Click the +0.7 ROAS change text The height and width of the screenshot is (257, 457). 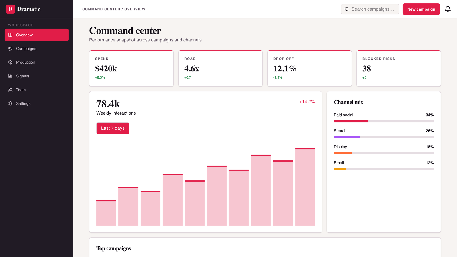click(188, 77)
